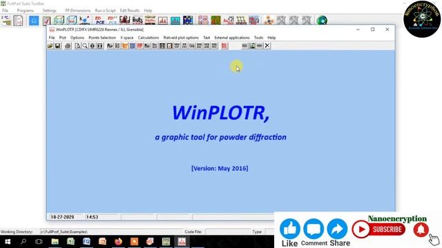Open FP Dimensions menu
This screenshot has height=248, width=442.
pyautogui.click(x=78, y=10)
